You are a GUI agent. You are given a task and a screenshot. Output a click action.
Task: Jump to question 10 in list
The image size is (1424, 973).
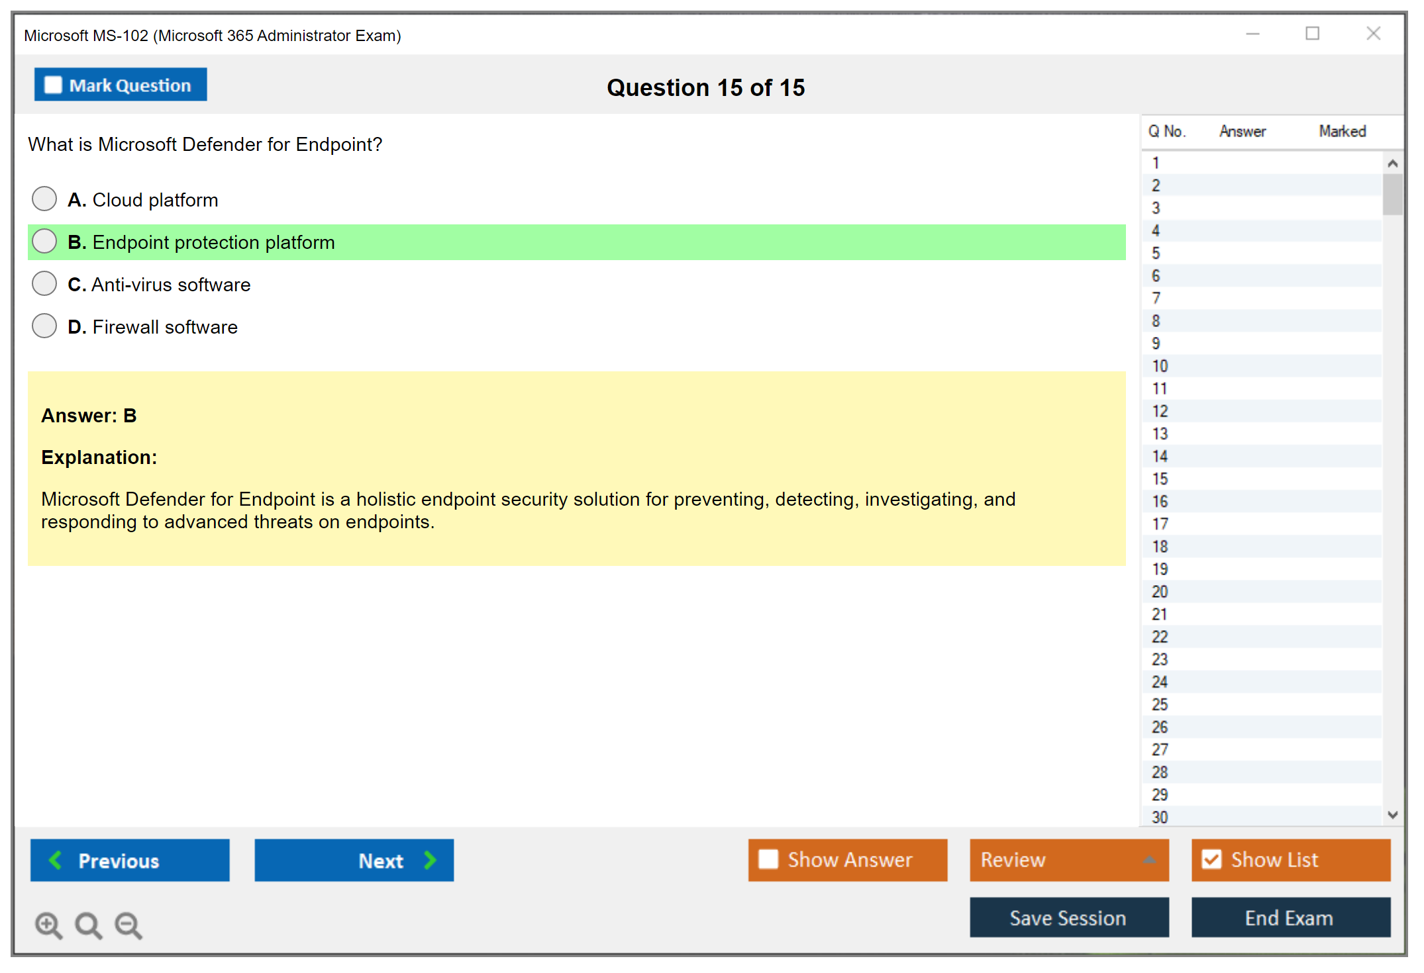[1160, 366]
